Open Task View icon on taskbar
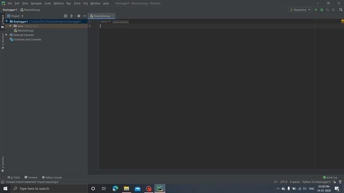Screen dimensions: 344x193 point(104,188)
